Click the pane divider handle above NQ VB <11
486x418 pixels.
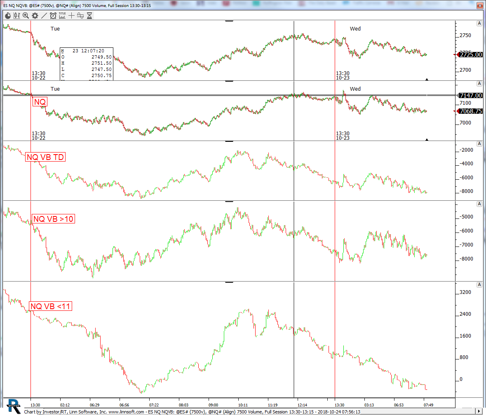coord(229,282)
